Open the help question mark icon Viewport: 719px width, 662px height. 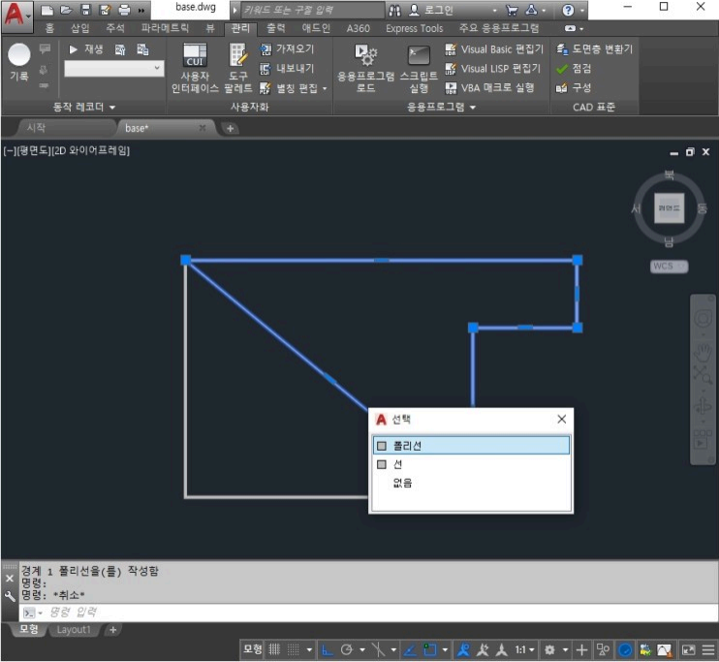pyautogui.click(x=568, y=10)
